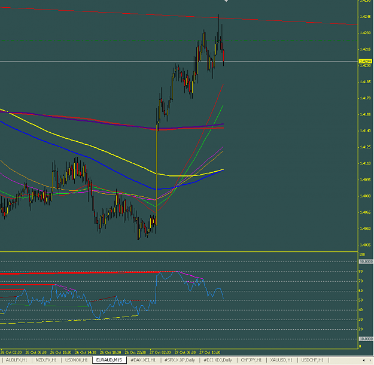Switch to the CHFJPY,H1 chart tab
The image size is (374, 365).
[251, 360]
